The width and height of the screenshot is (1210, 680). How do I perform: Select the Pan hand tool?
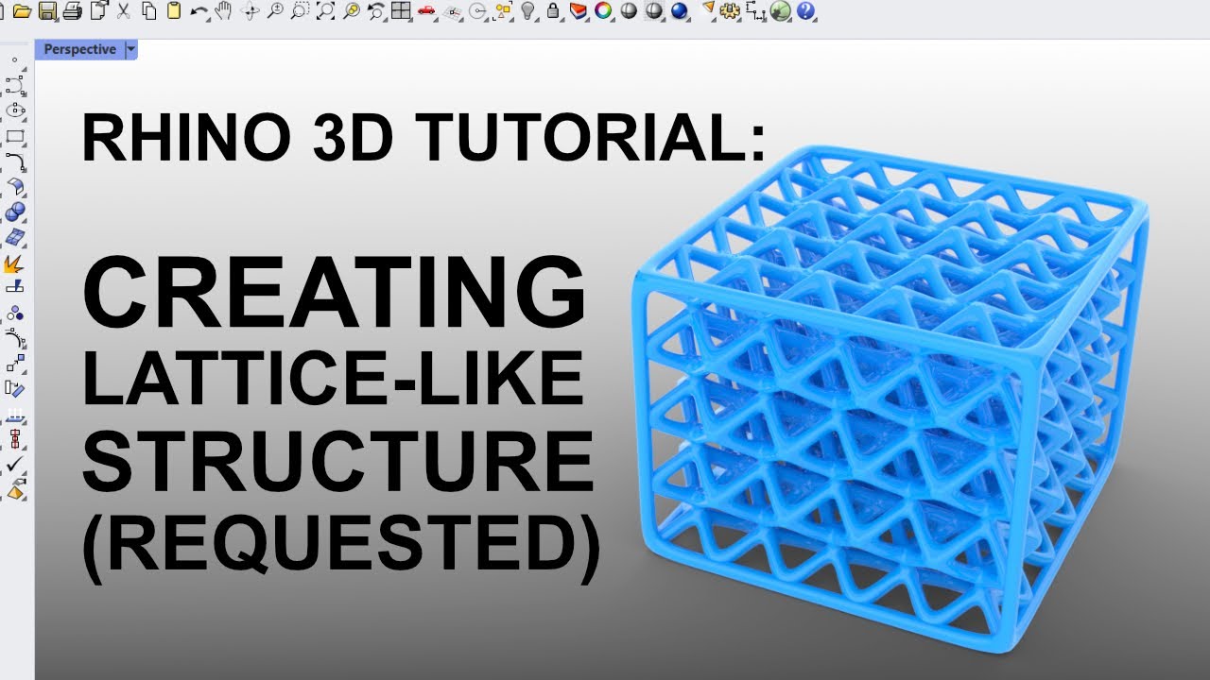224,11
